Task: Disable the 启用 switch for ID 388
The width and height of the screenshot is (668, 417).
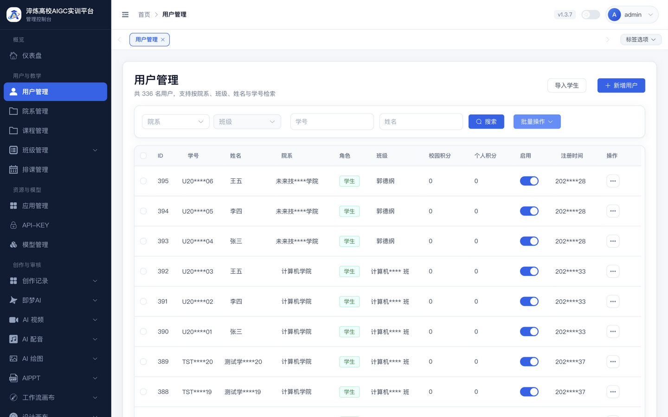Action: tap(529, 392)
